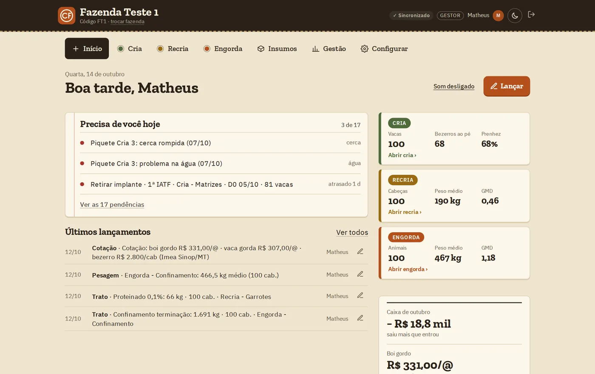Open the Configurar tab
Viewport: 595px width, 374px height.
[384, 48]
